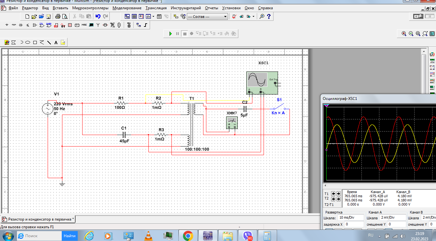Click stop simulation square button
The image size is (436, 241).
[x=185, y=34]
